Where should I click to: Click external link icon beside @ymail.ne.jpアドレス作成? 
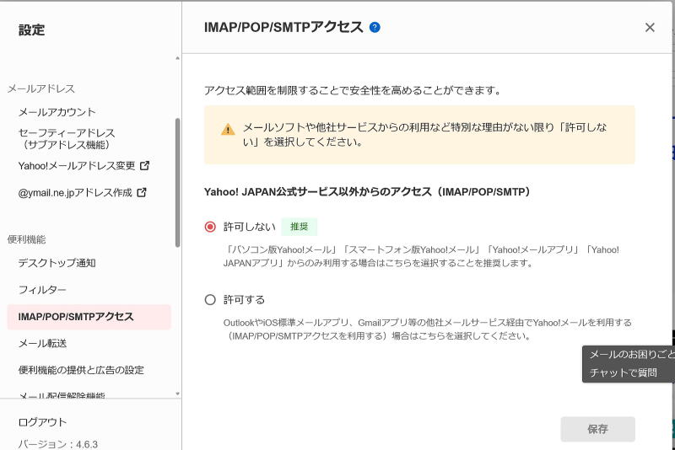(142, 192)
